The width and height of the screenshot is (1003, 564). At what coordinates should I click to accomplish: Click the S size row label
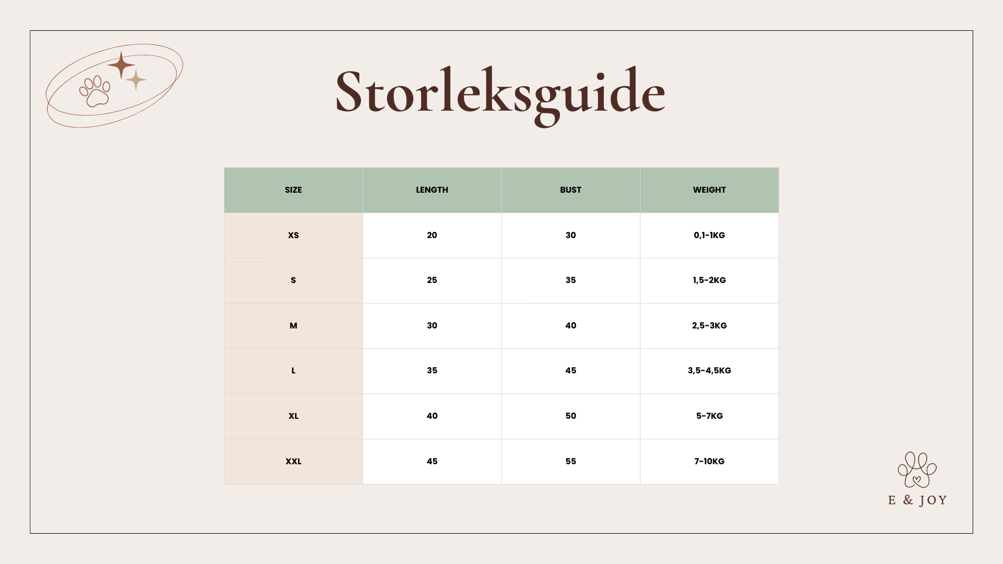pyautogui.click(x=293, y=280)
